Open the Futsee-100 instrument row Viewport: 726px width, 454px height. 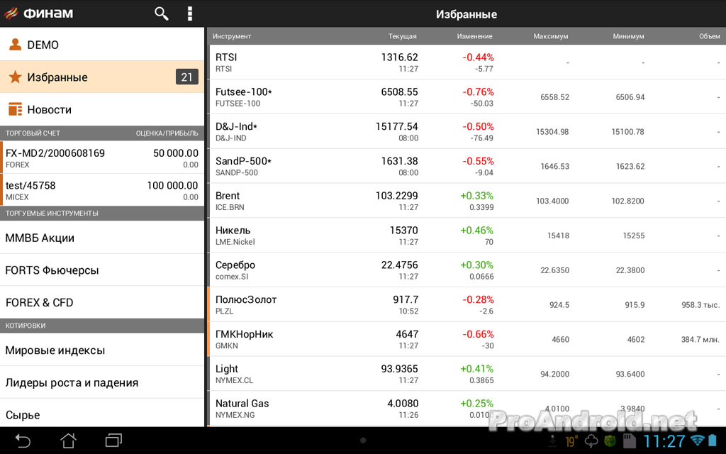coord(467,96)
